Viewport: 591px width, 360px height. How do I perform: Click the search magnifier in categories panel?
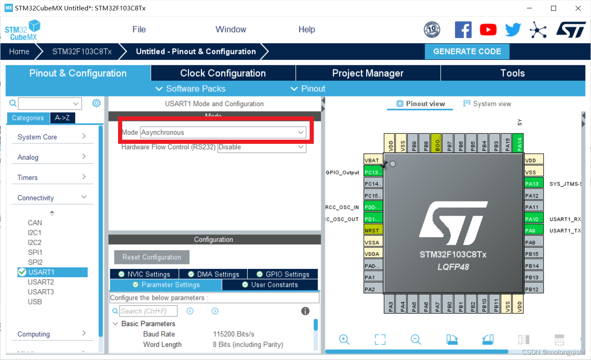pyautogui.click(x=13, y=103)
